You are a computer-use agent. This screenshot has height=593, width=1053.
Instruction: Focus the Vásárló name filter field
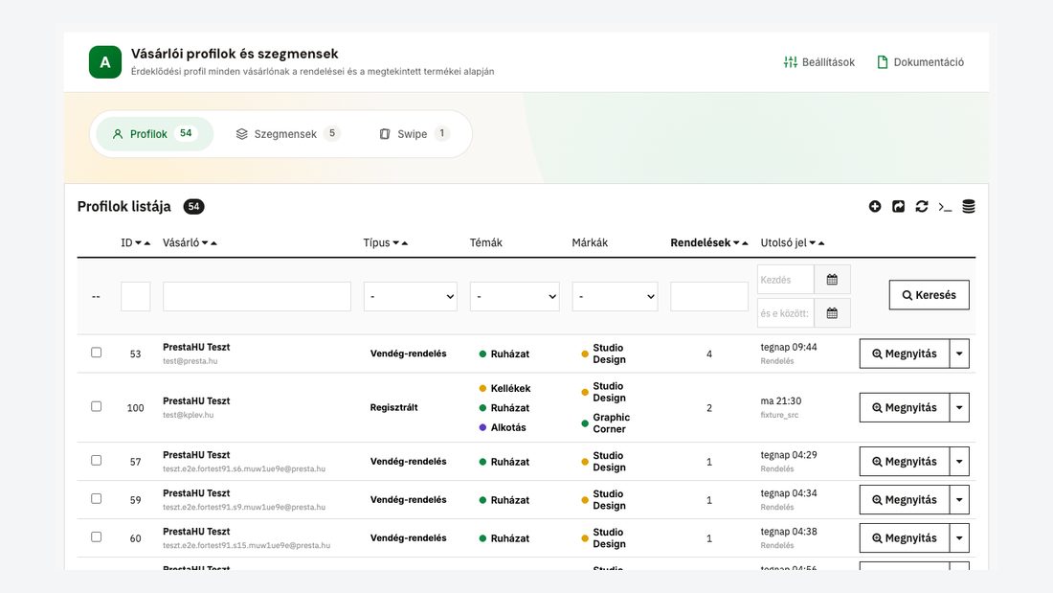[x=257, y=297]
